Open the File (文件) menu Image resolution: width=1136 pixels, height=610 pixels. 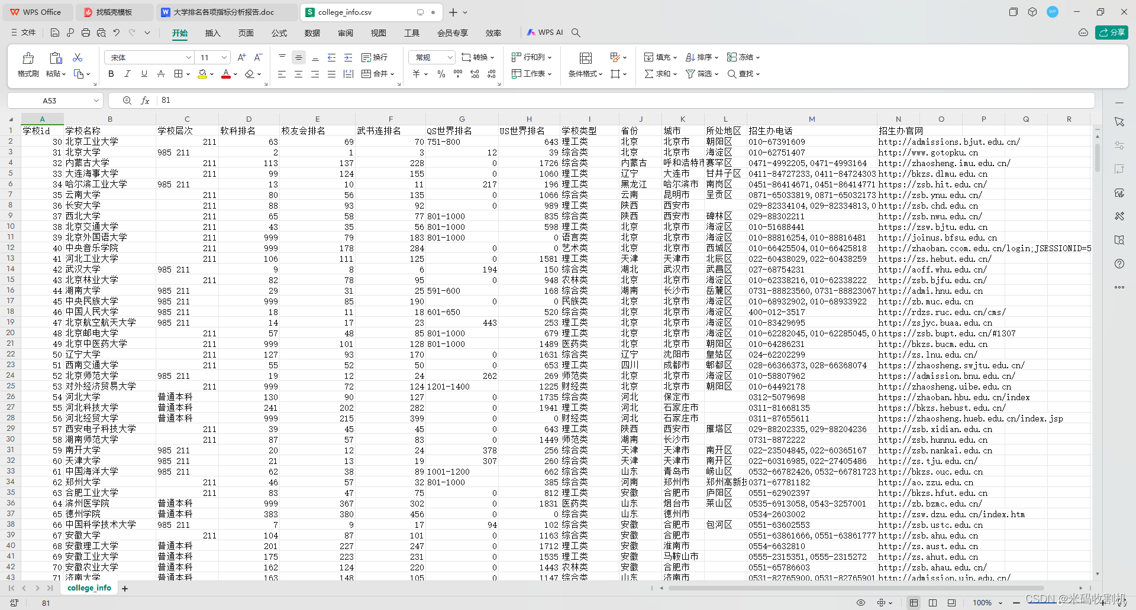(24, 33)
